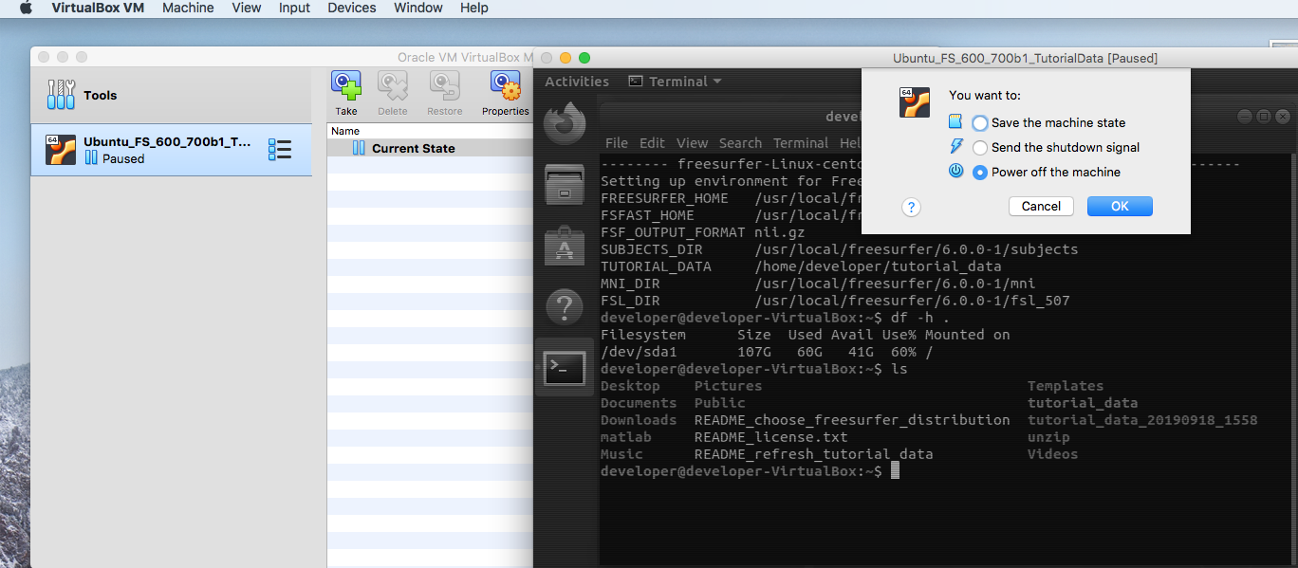Click the OK button
1298x568 pixels.
click(x=1120, y=207)
